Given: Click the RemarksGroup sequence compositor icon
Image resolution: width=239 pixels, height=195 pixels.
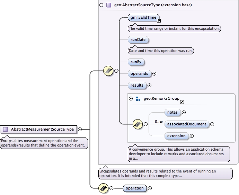Looking at the screenshot, I should click(138, 124).
